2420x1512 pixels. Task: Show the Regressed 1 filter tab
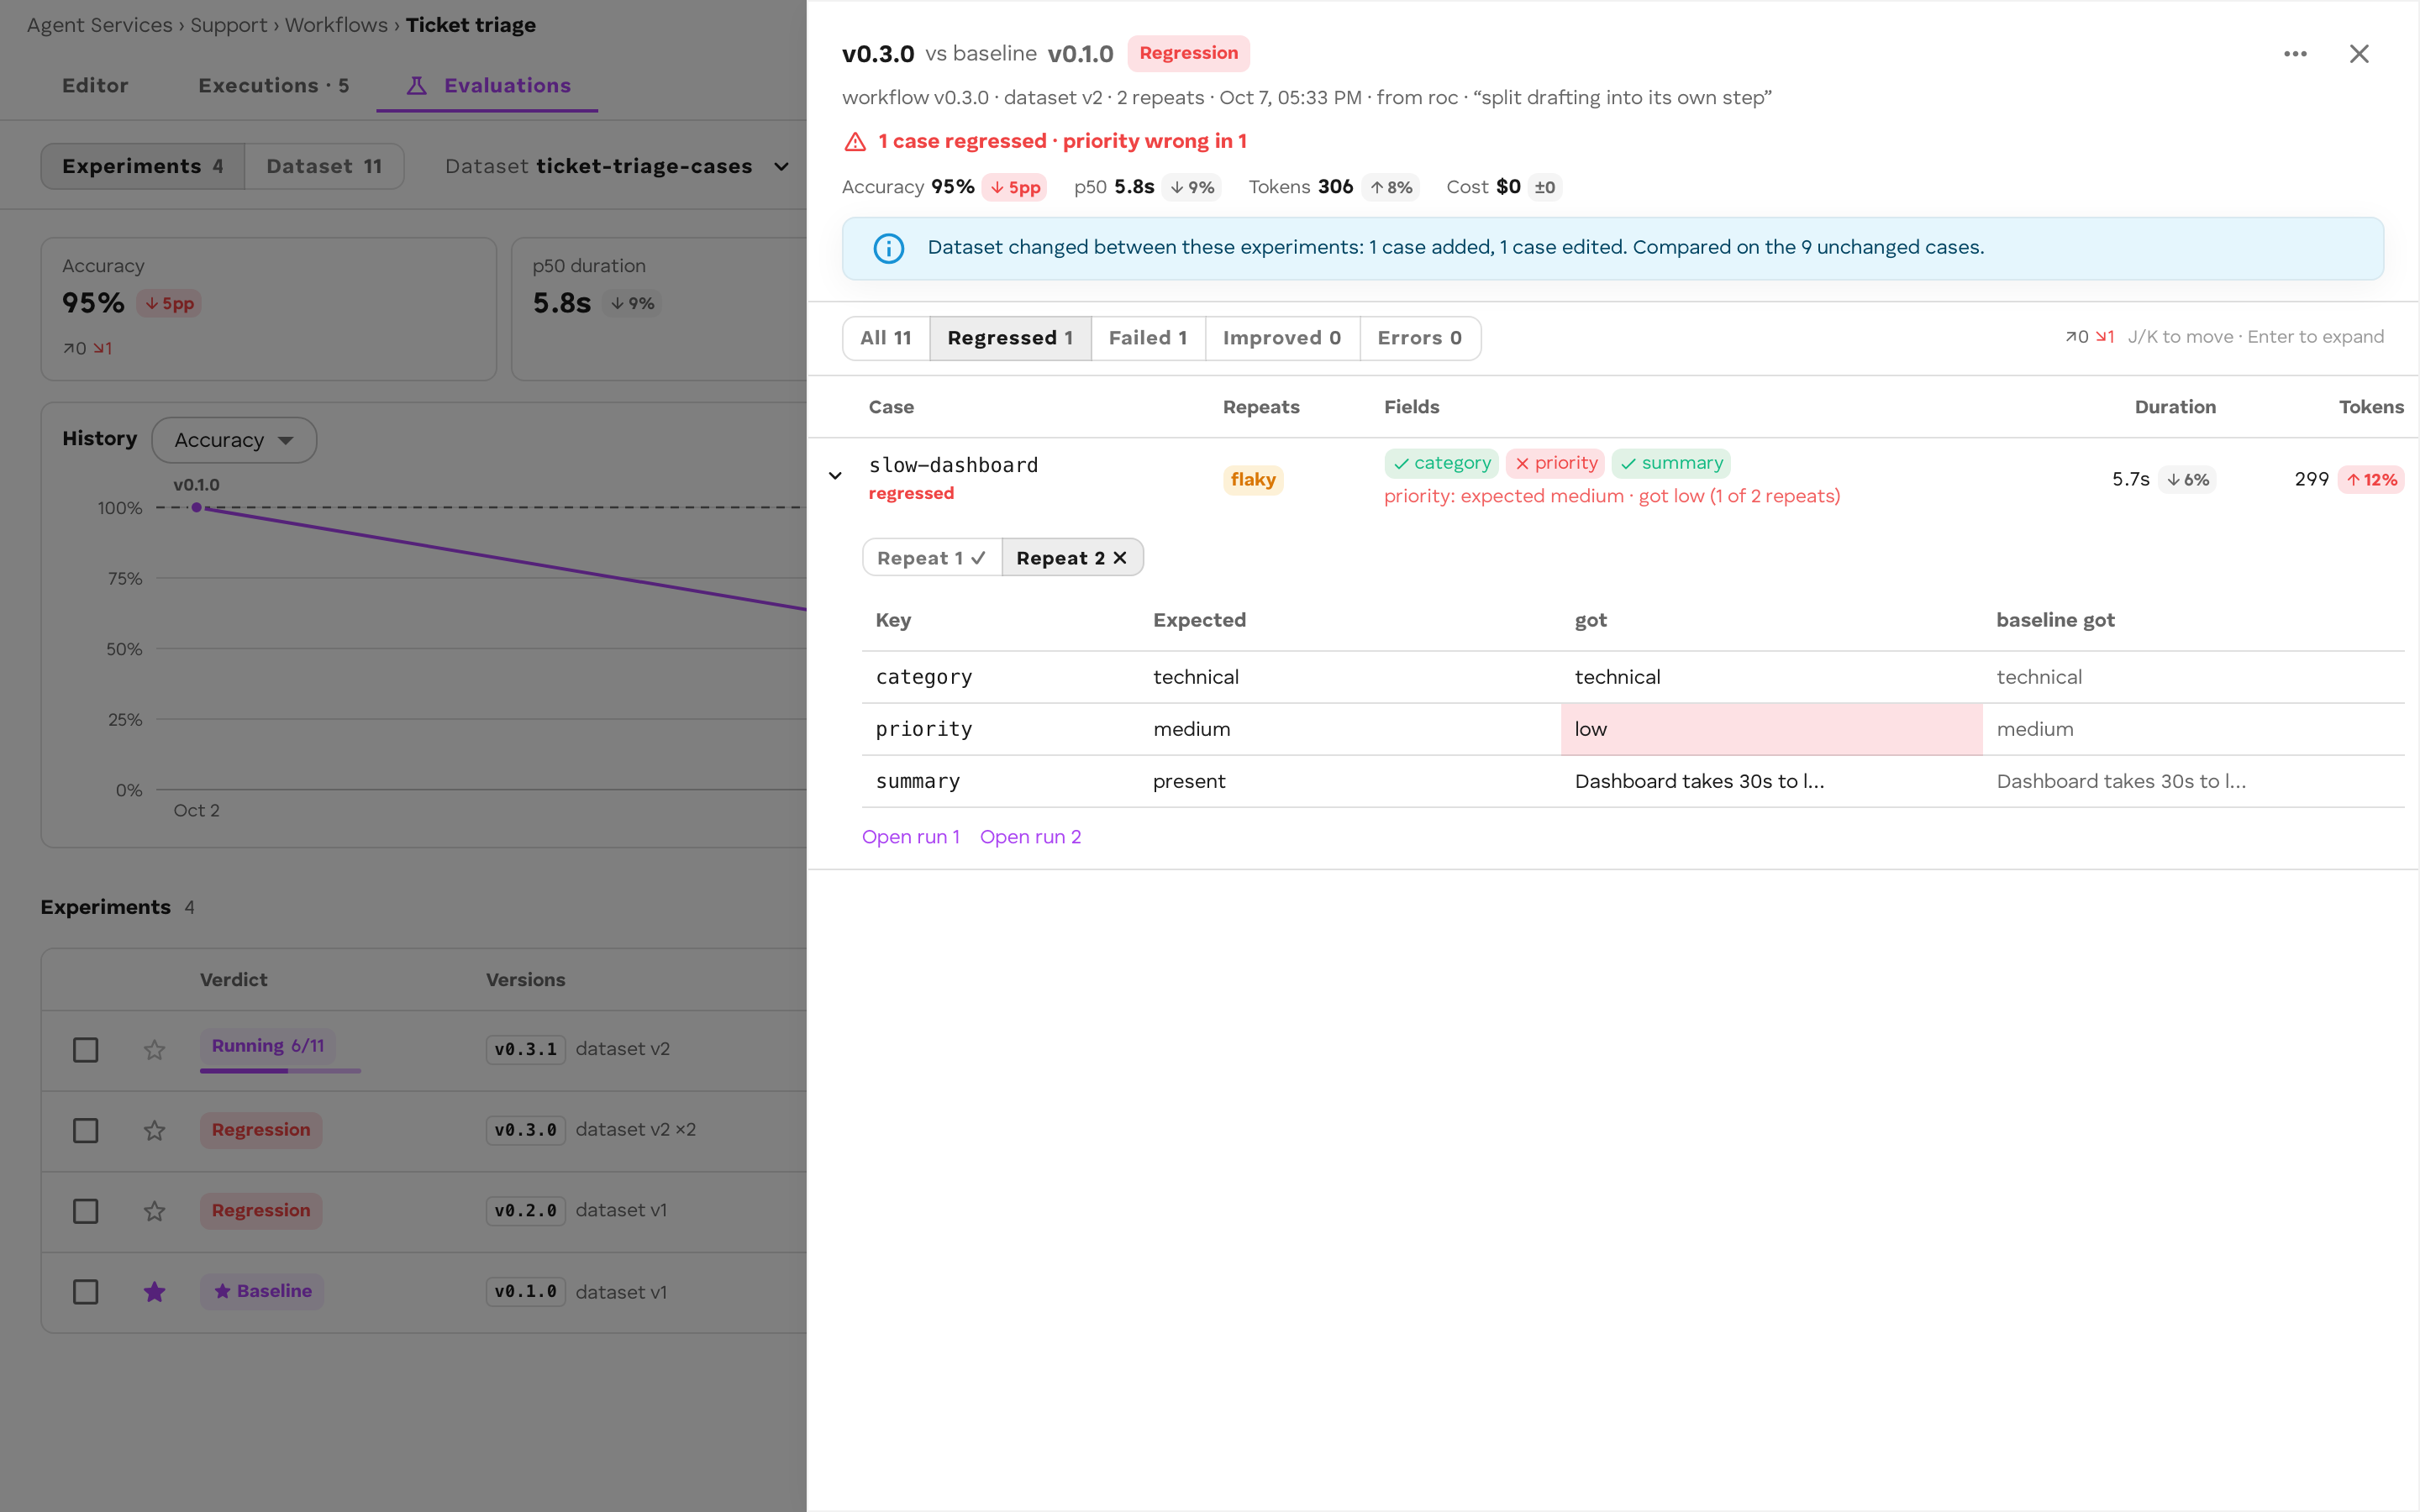(1010, 338)
